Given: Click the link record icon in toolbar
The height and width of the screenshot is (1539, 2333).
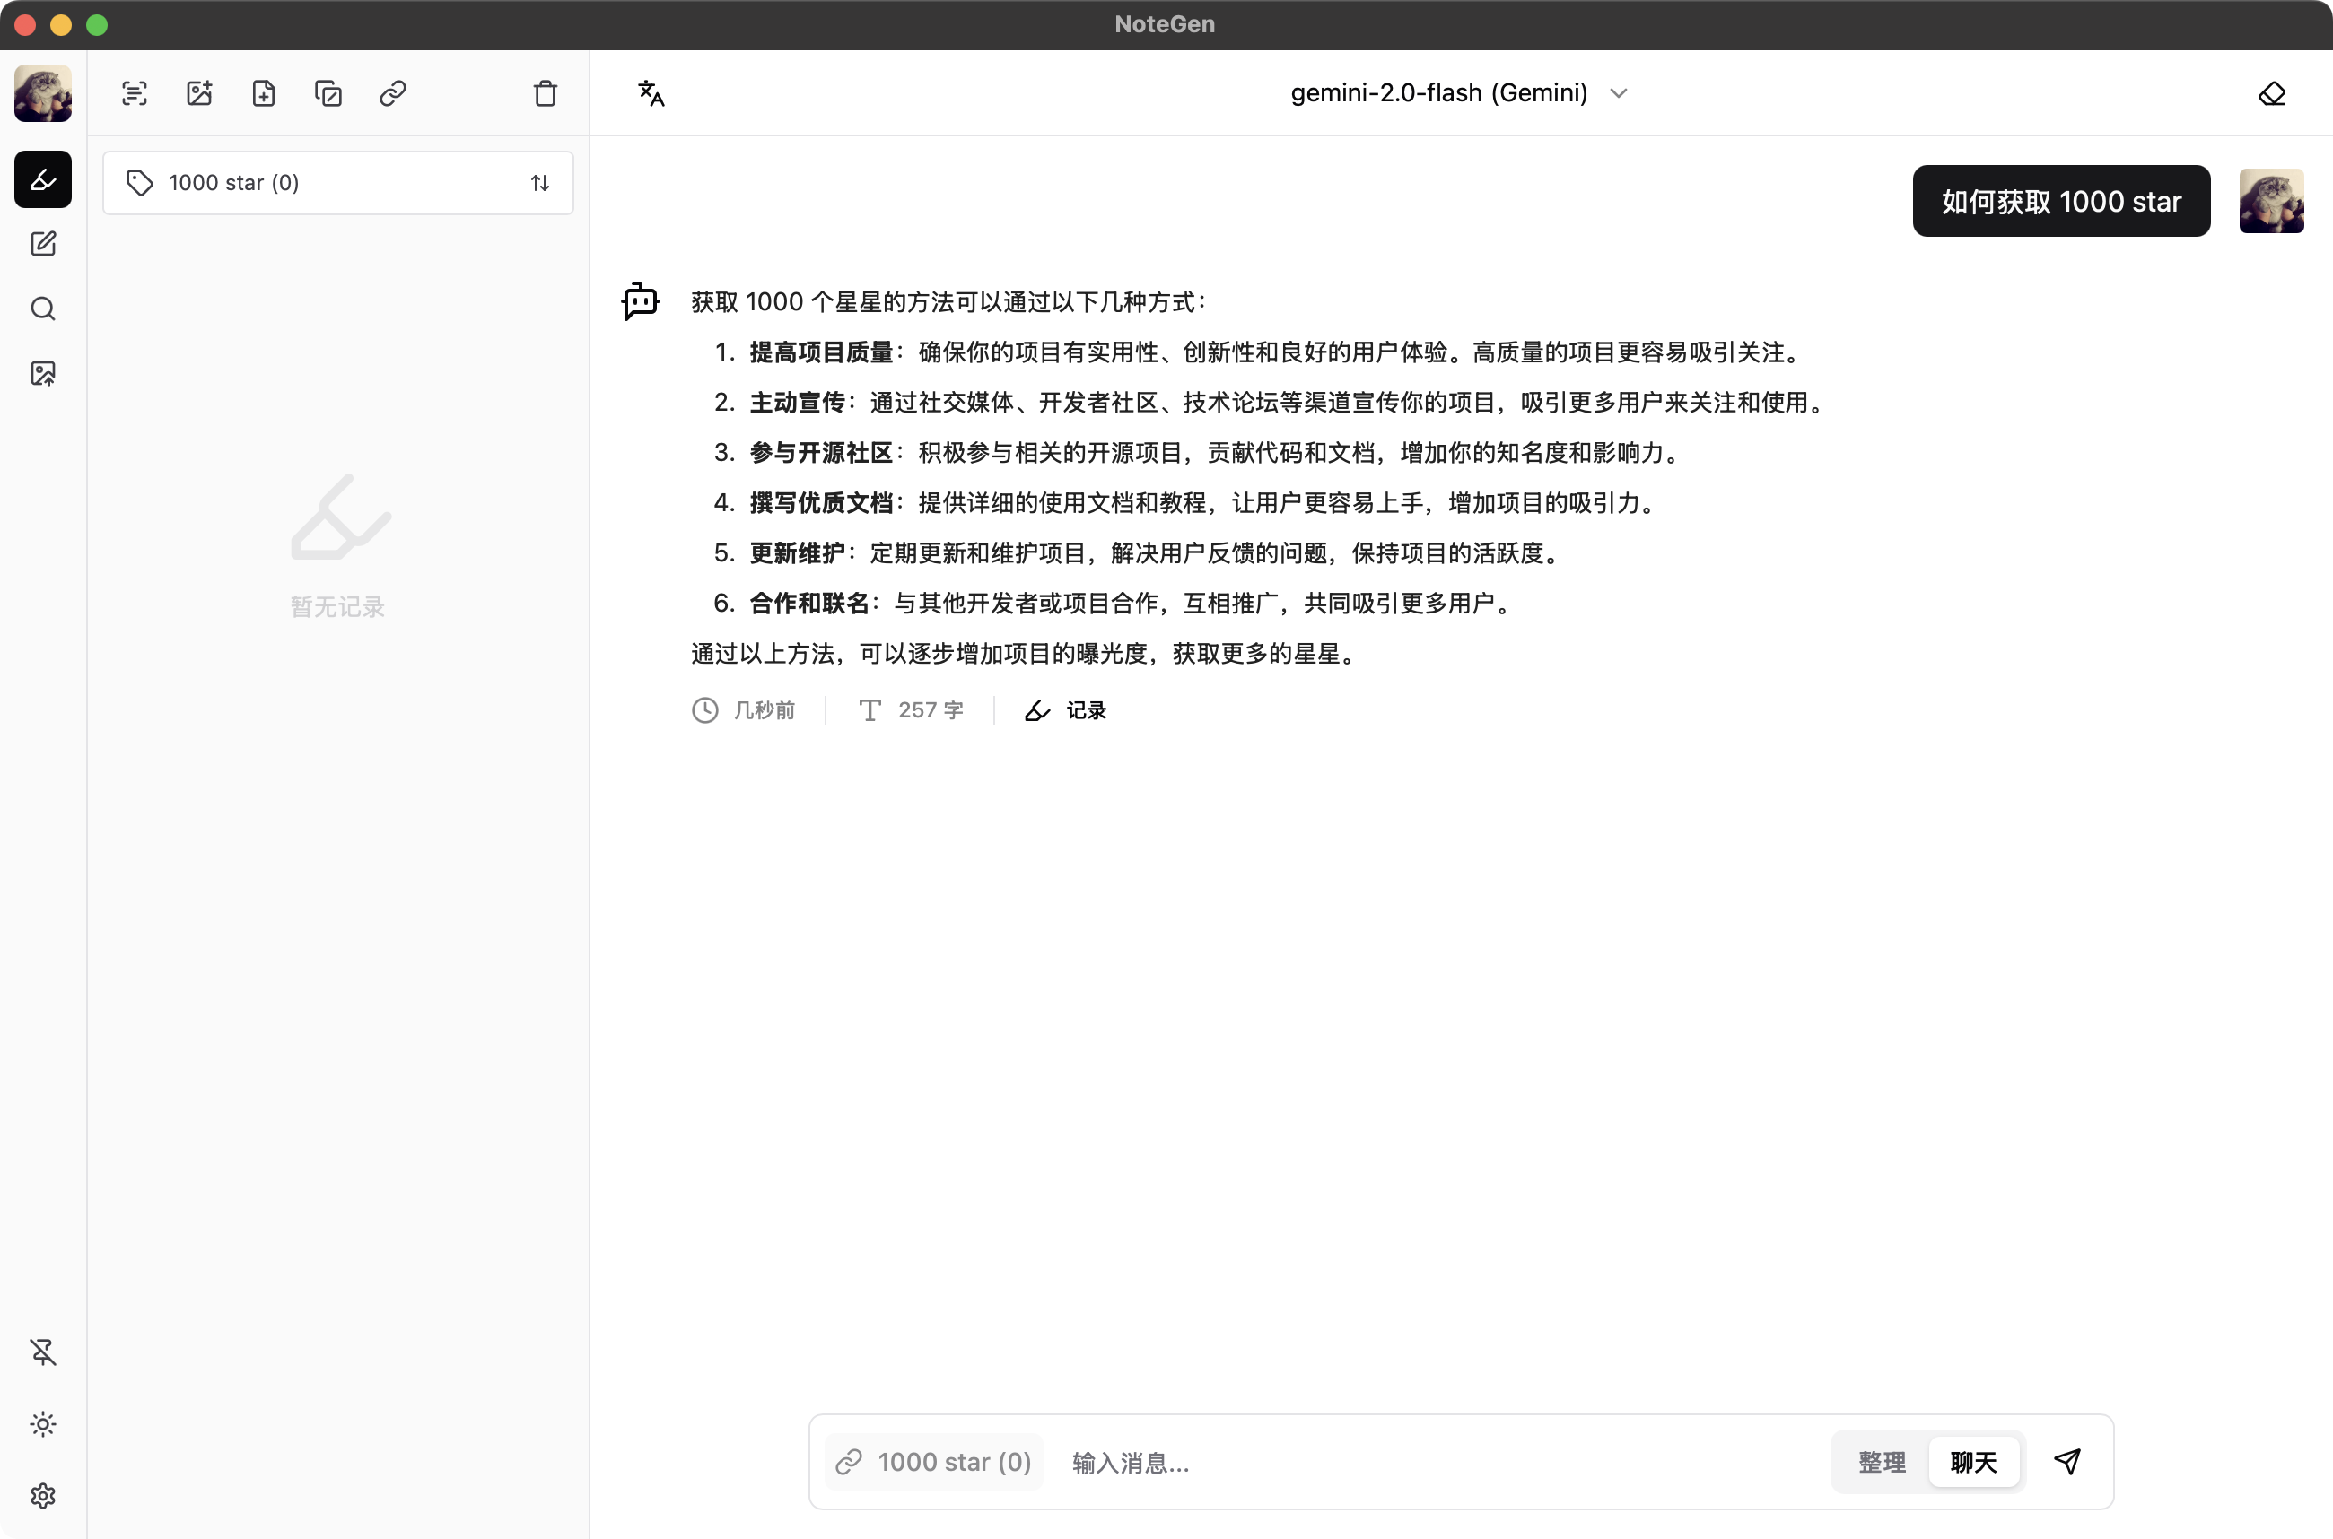Looking at the screenshot, I should (393, 93).
